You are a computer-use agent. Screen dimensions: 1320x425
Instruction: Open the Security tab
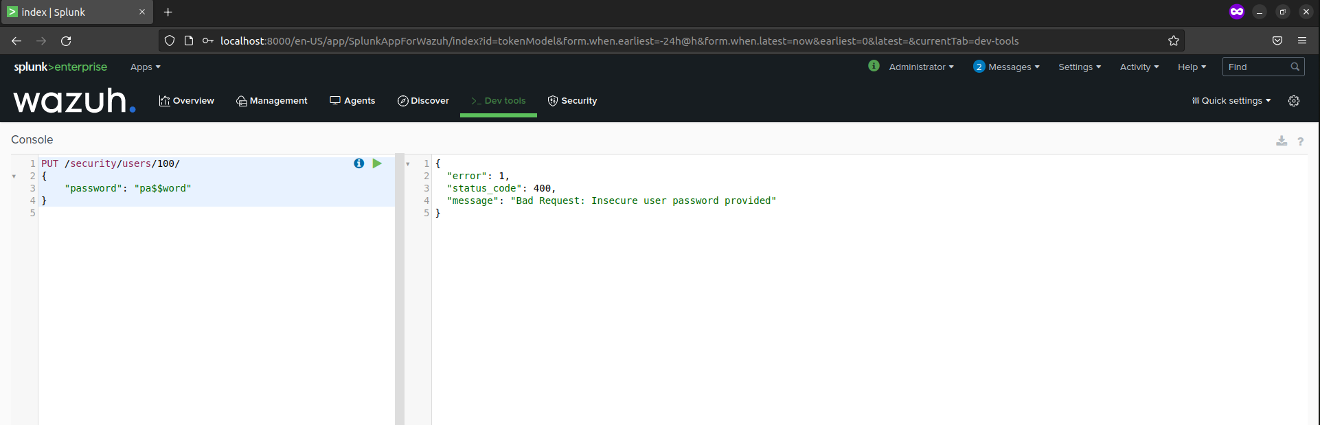(572, 101)
